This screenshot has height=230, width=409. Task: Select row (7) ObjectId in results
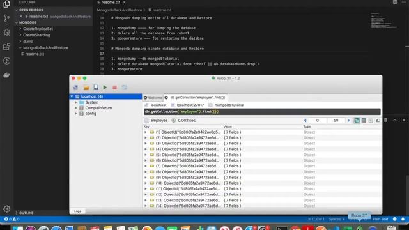[x=262, y=166]
